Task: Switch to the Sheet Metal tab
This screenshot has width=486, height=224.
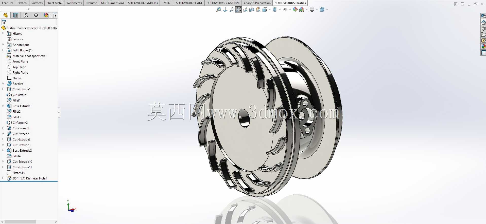Action: (x=55, y=3)
